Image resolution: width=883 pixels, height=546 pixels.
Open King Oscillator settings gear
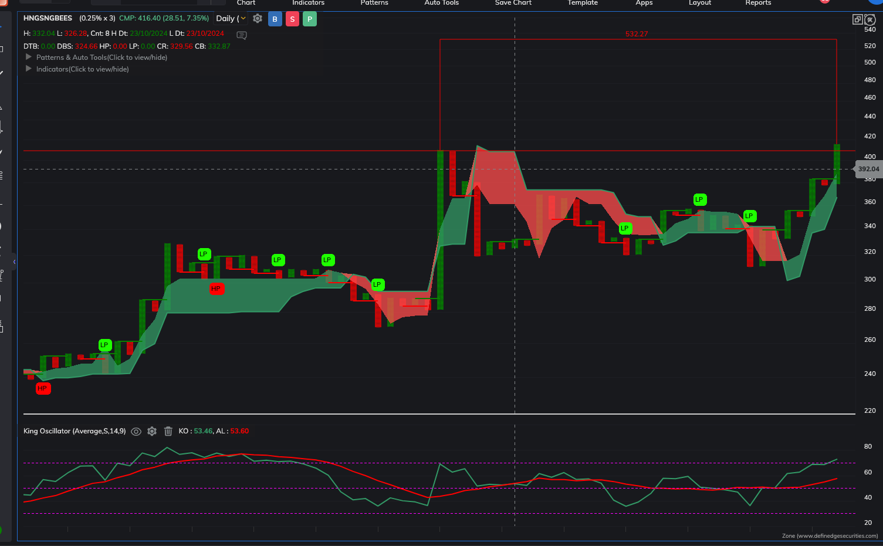(x=152, y=431)
